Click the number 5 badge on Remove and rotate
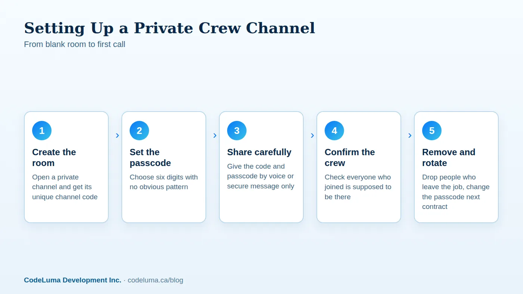 [432, 131]
